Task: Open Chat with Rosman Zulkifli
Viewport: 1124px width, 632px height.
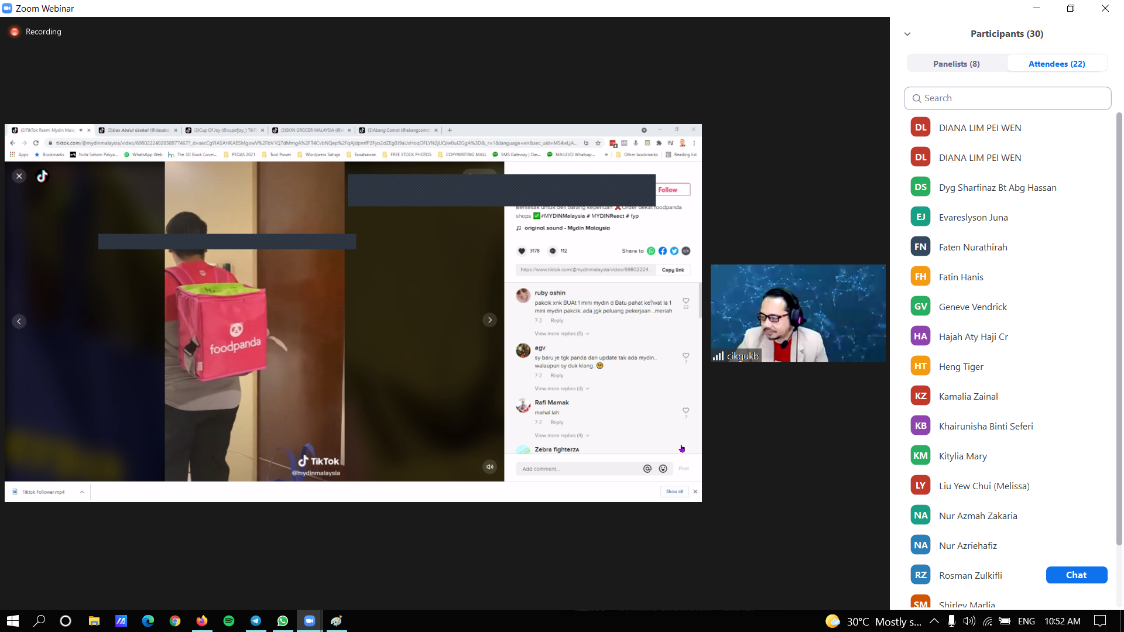Action: 1077,575
